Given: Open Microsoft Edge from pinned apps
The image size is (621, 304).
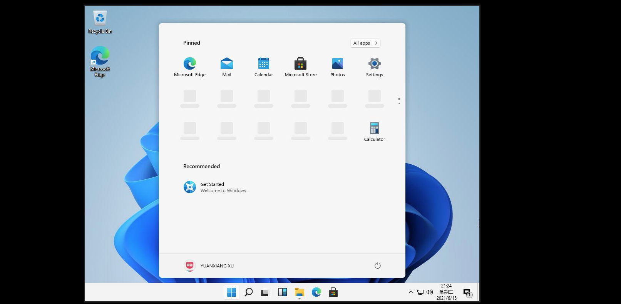Looking at the screenshot, I should click(190, 67).
